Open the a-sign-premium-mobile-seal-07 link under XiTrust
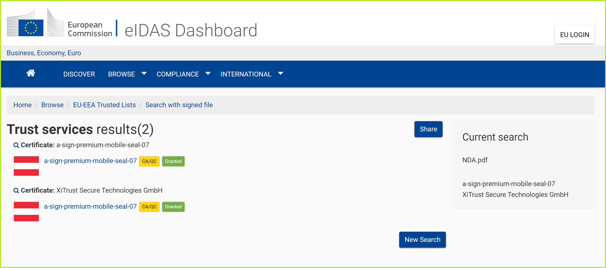Viewport: 606px width, 268px height. click(90, 207)
